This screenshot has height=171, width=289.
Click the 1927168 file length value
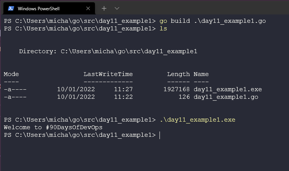coord(176,89)
